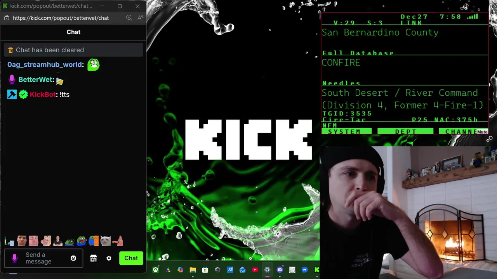Insert the Pepe behind brick wall emote
Image resolution: width=497 pixels, height=279 pixels.
94,241
